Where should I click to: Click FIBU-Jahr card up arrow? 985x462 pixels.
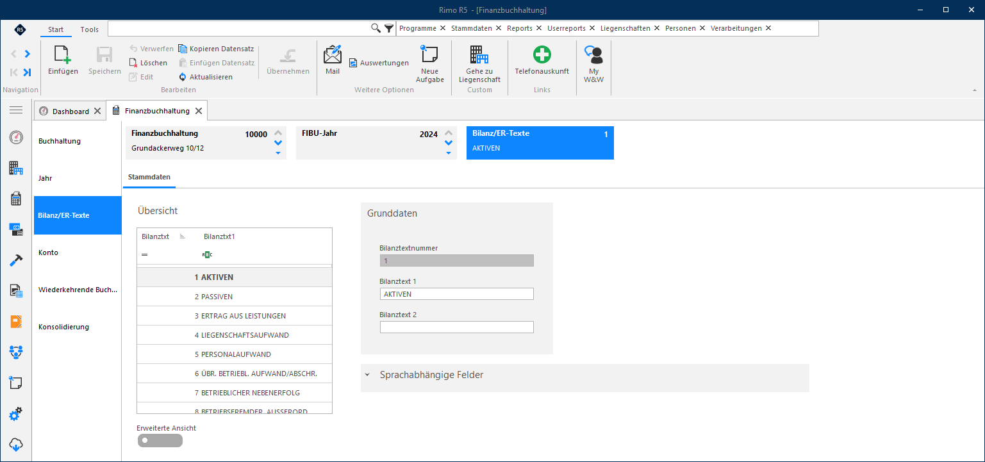pyautogui.click(x=449, y=133)
